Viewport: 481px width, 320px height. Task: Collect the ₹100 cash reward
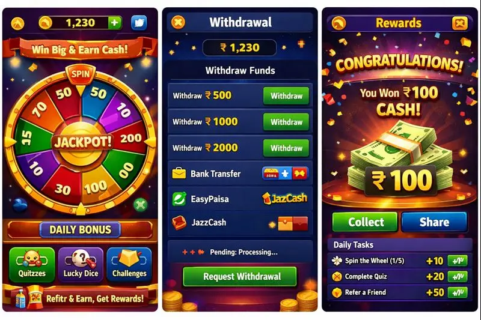[365, 222]
